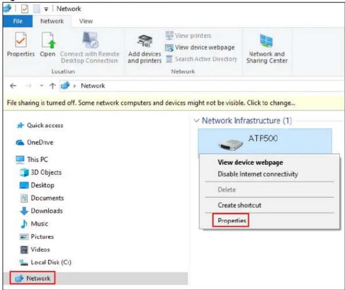Select the ATP500 device icon
Screen dimensions: 345x290
click(x=231, y=144)
